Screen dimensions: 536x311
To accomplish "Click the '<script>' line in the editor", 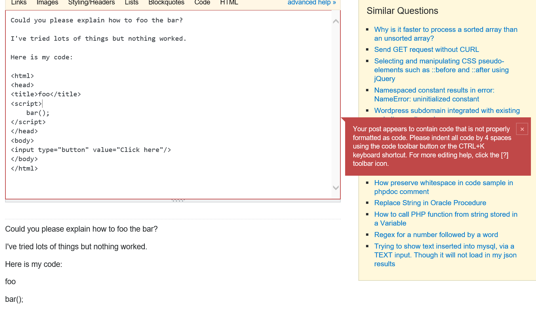I will coord(26,104).
